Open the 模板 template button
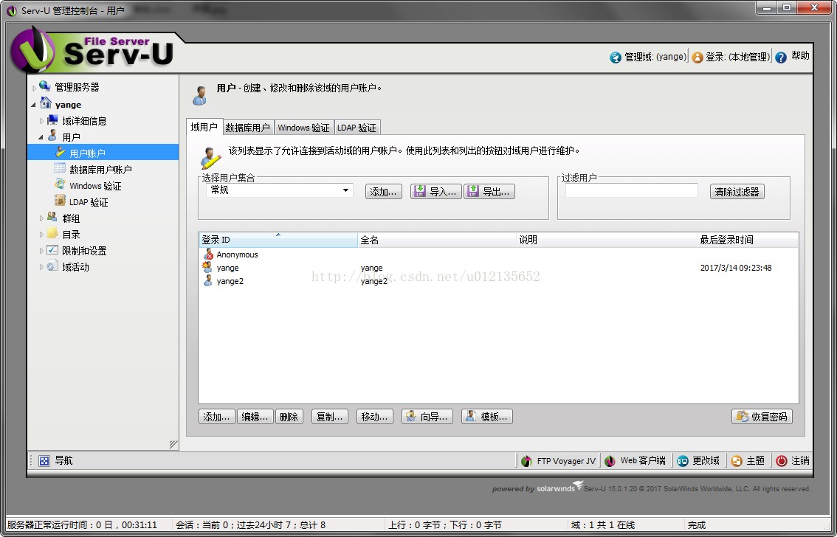 pos(487,417)
